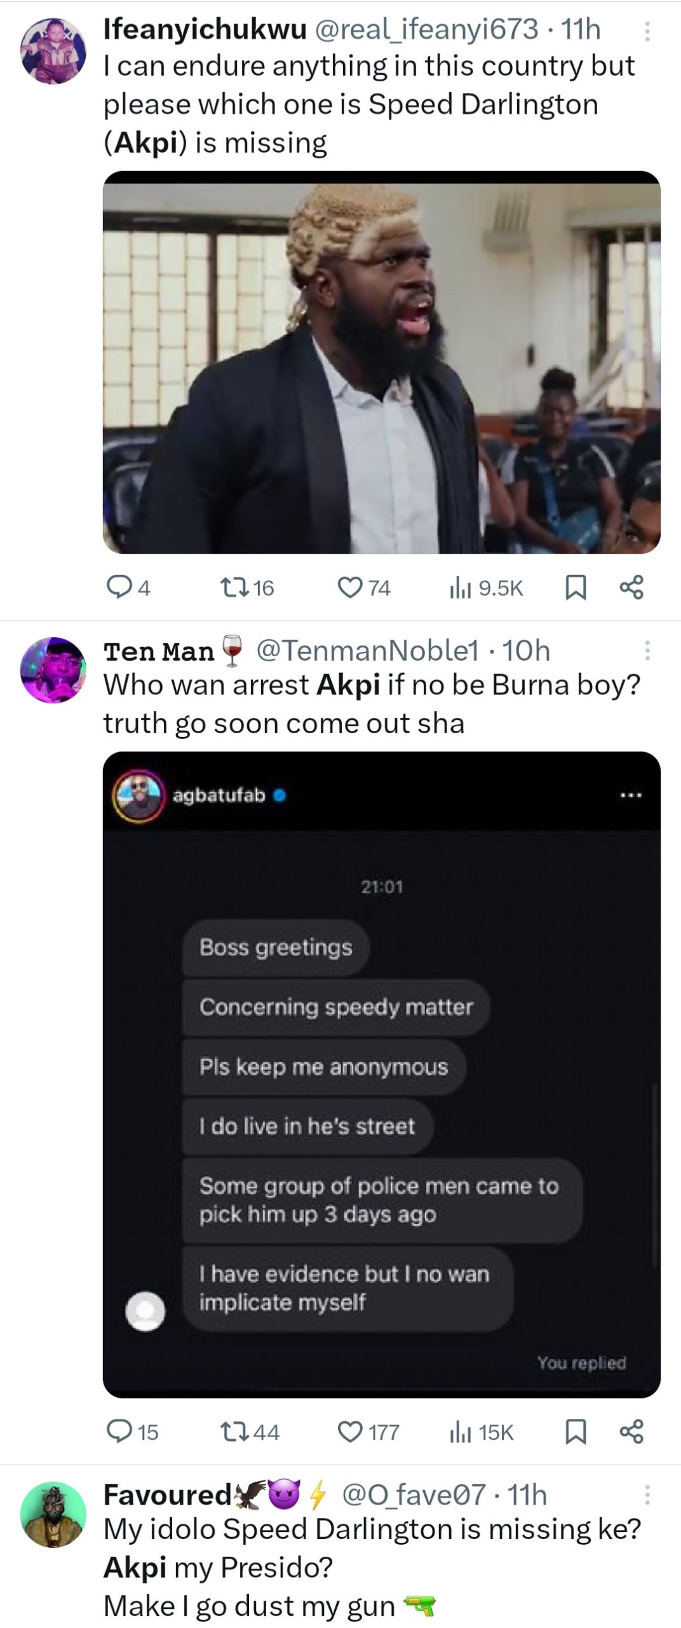Image resolution: width=681 pixels, height=1628 pixels.
Task: Share Ten Man's tweet
Action: (x=631, y=1431)
